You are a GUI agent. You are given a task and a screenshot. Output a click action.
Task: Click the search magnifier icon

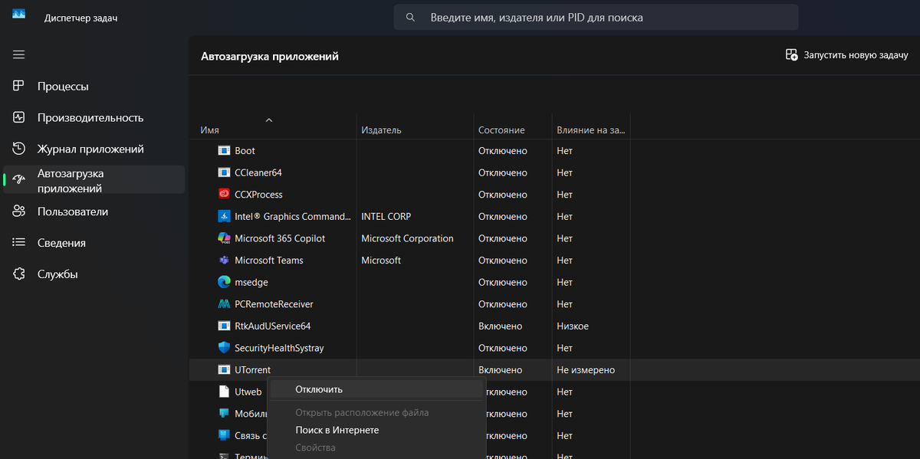[x=411, y=17]
